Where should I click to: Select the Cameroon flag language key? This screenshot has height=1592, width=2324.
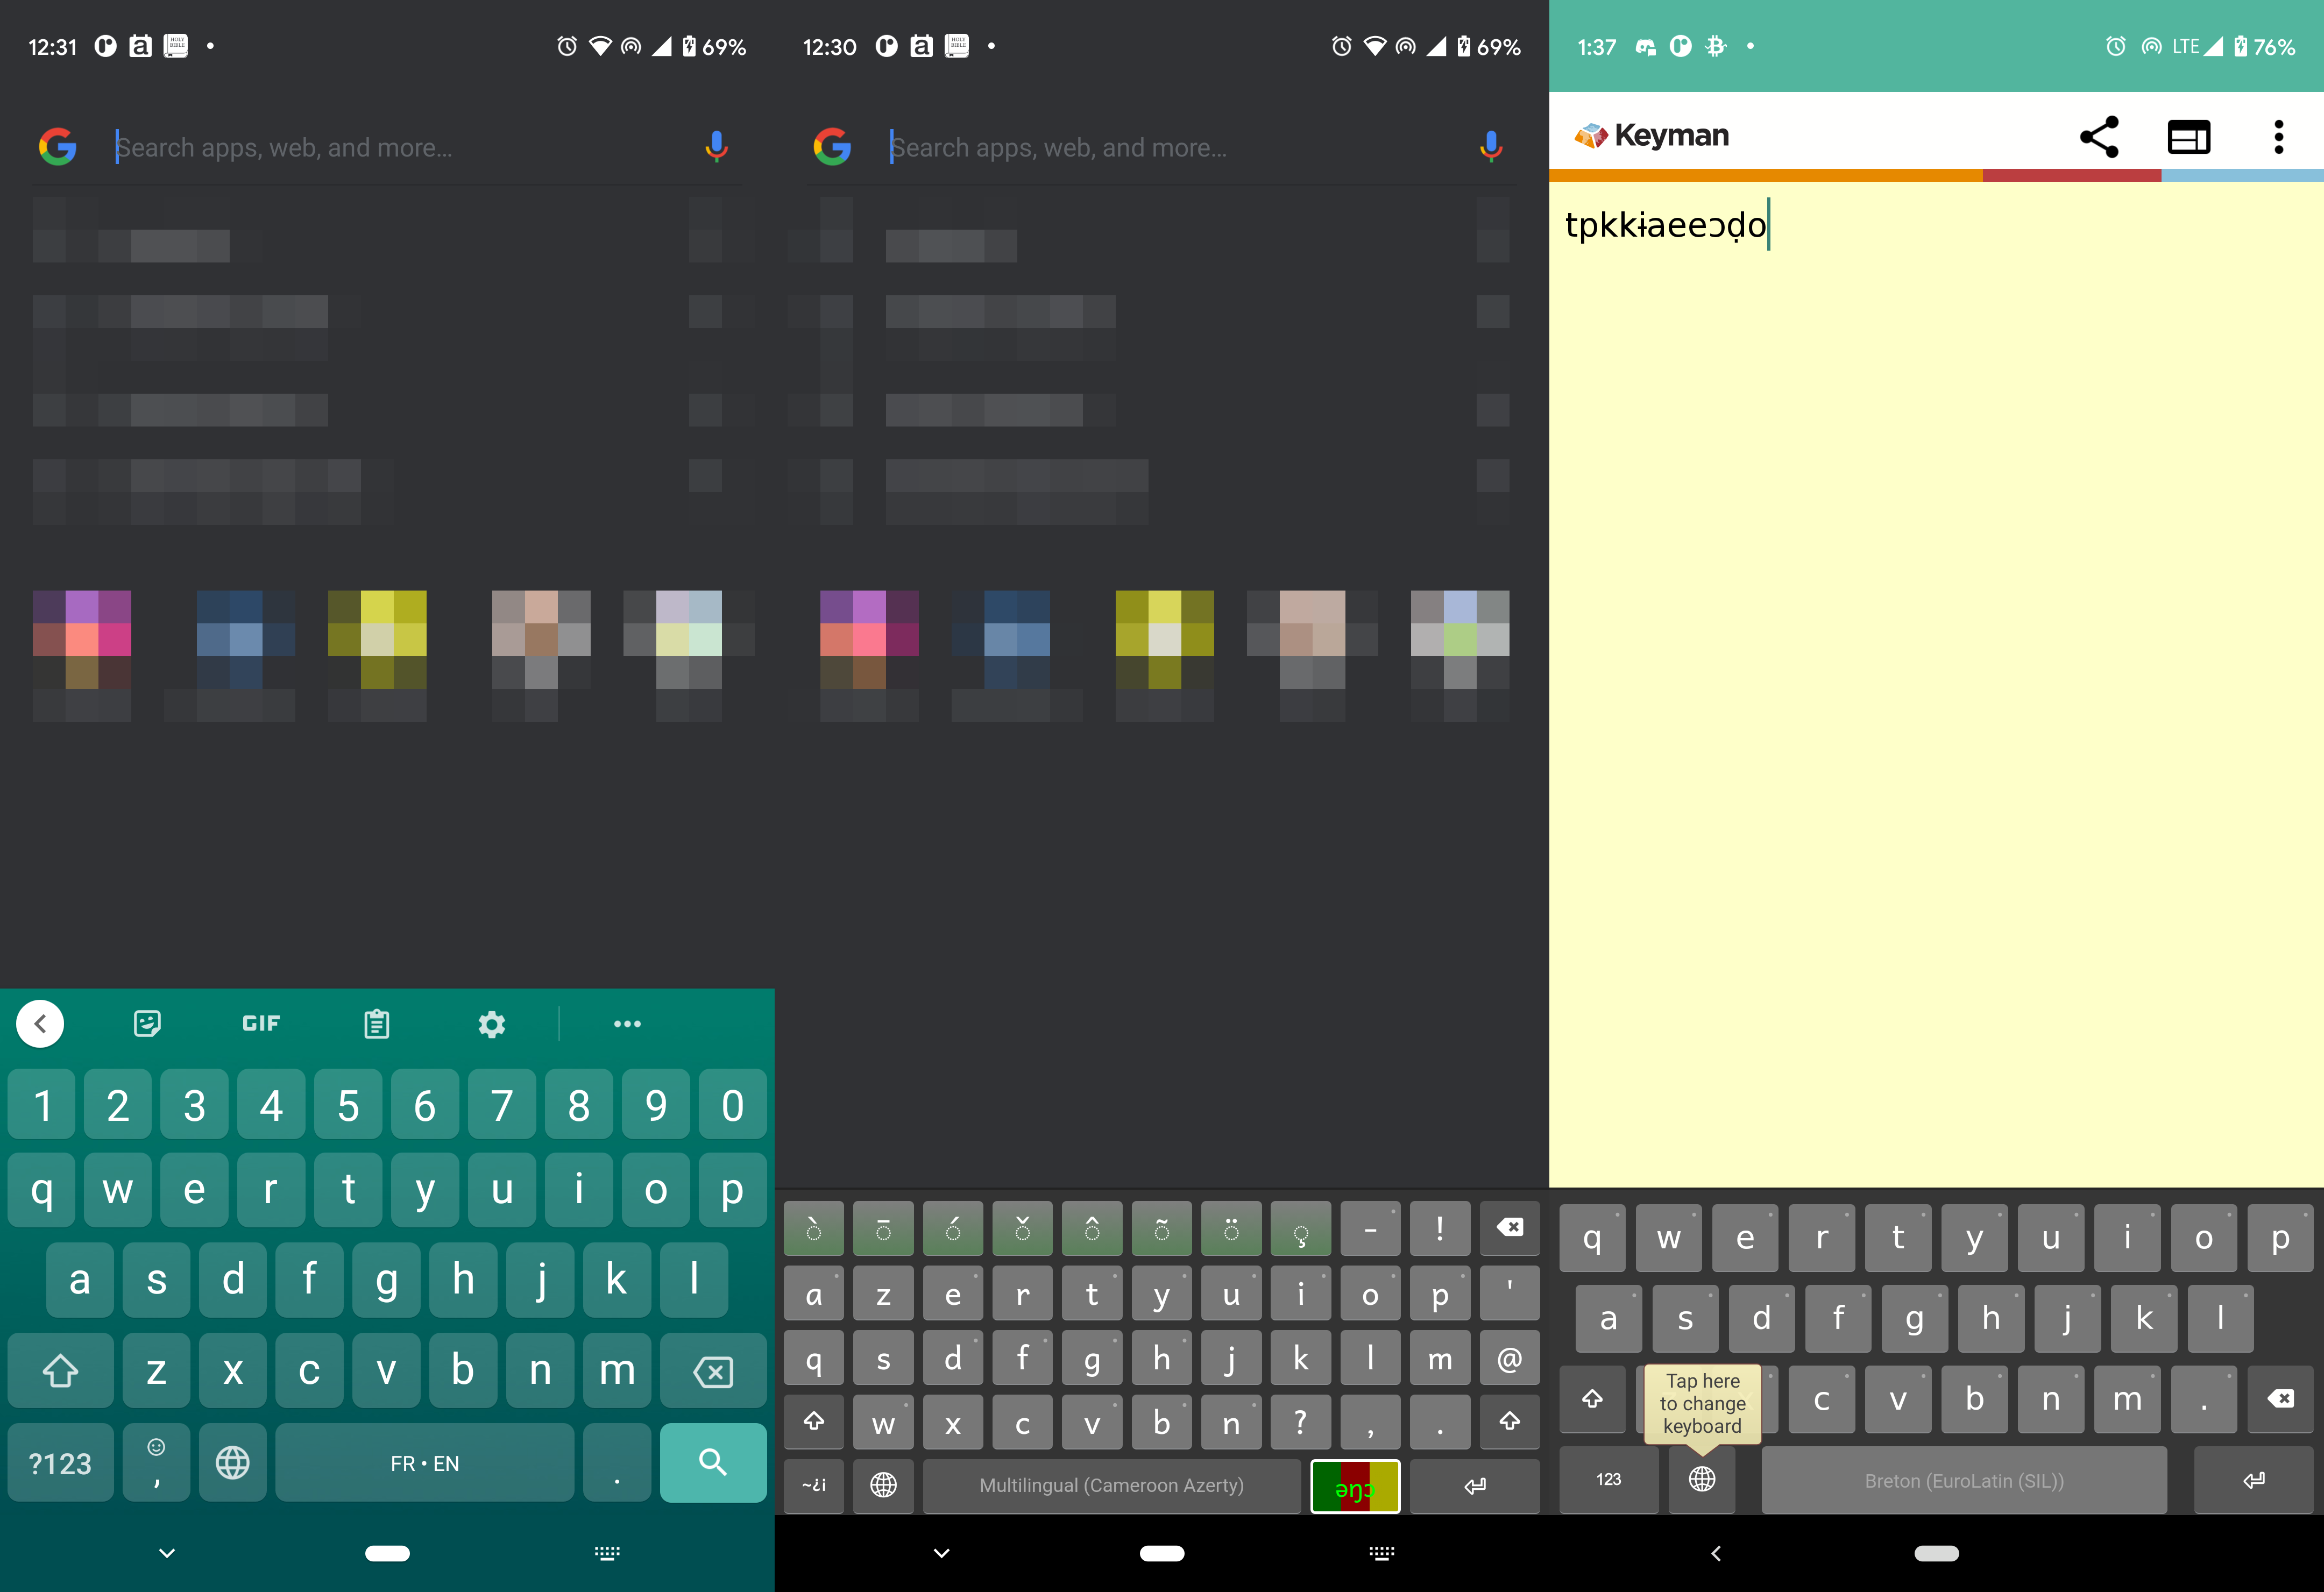[x=1355, y=1487]
